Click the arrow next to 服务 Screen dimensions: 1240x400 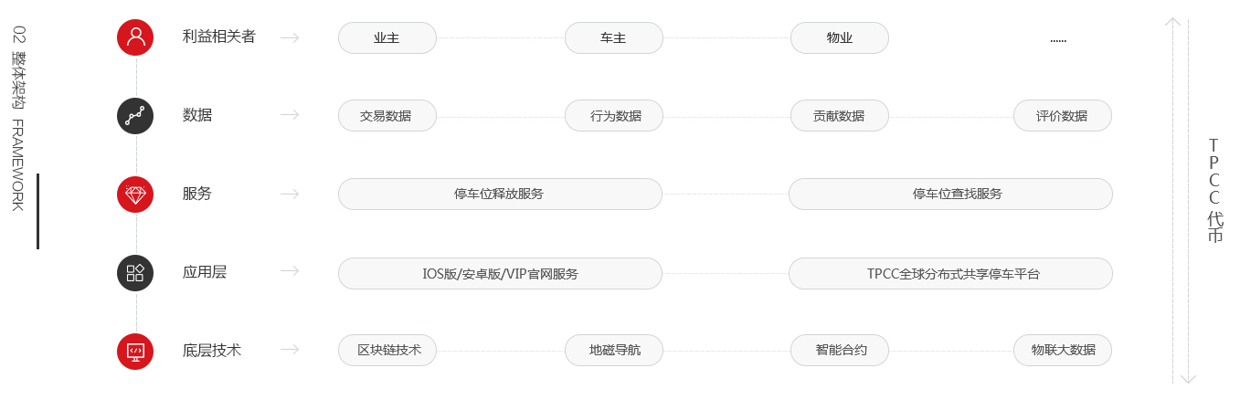[290, 194]
